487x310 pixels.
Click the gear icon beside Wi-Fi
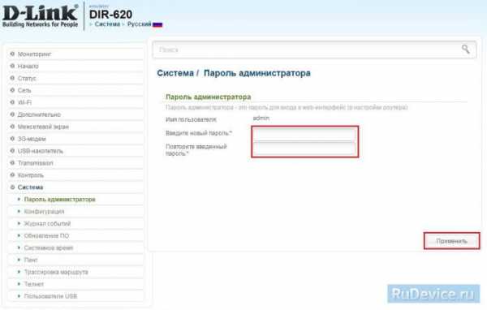[x=12, y=102]
